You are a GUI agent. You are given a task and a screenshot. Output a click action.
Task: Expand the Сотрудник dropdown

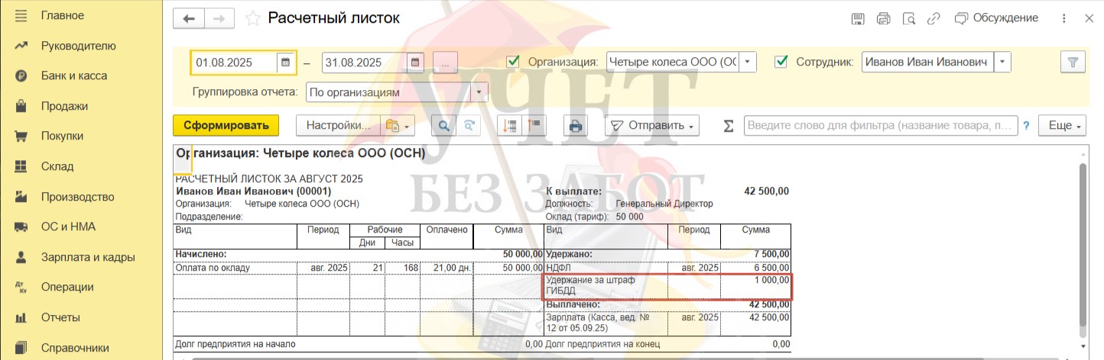point(1002,62)
